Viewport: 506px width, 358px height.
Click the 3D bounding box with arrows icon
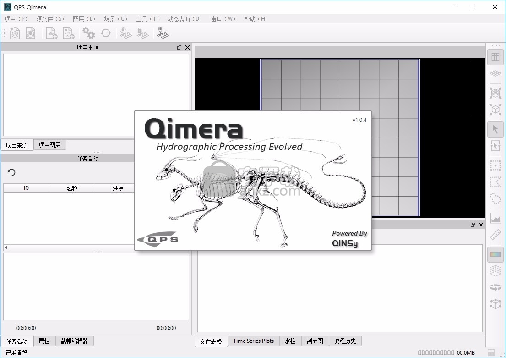click(x=495, y=93)
